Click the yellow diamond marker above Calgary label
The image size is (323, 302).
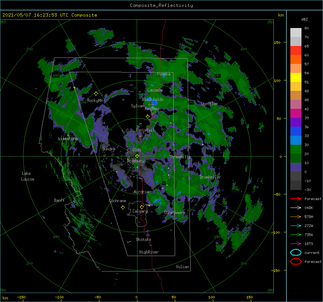coord(142,207)
